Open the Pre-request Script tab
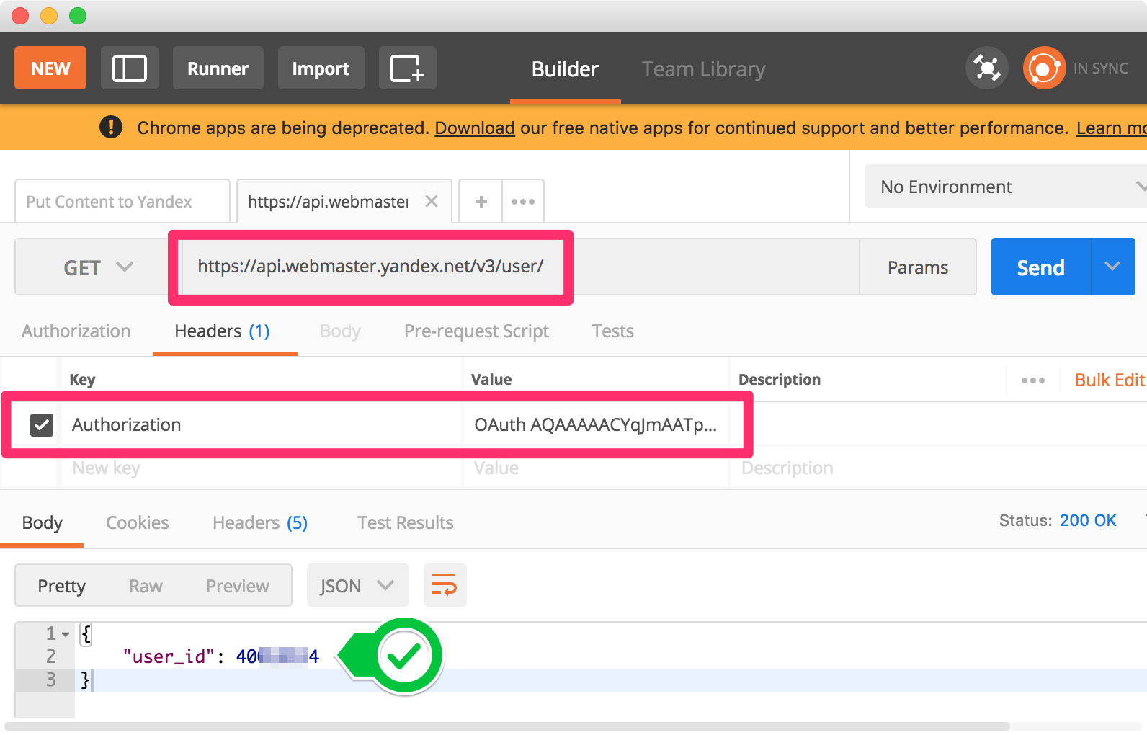1147x735 pixels. click(x=476, y=331)
